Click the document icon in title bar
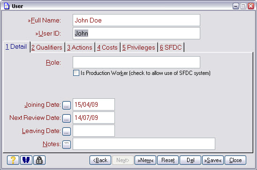 [7, 6]
